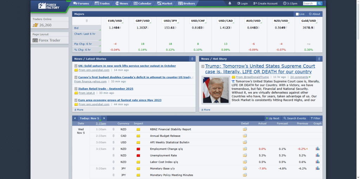The height and width of the screenshot is (179, 360).
Task: Click the Login link
Action: click(x=243, y=4)
